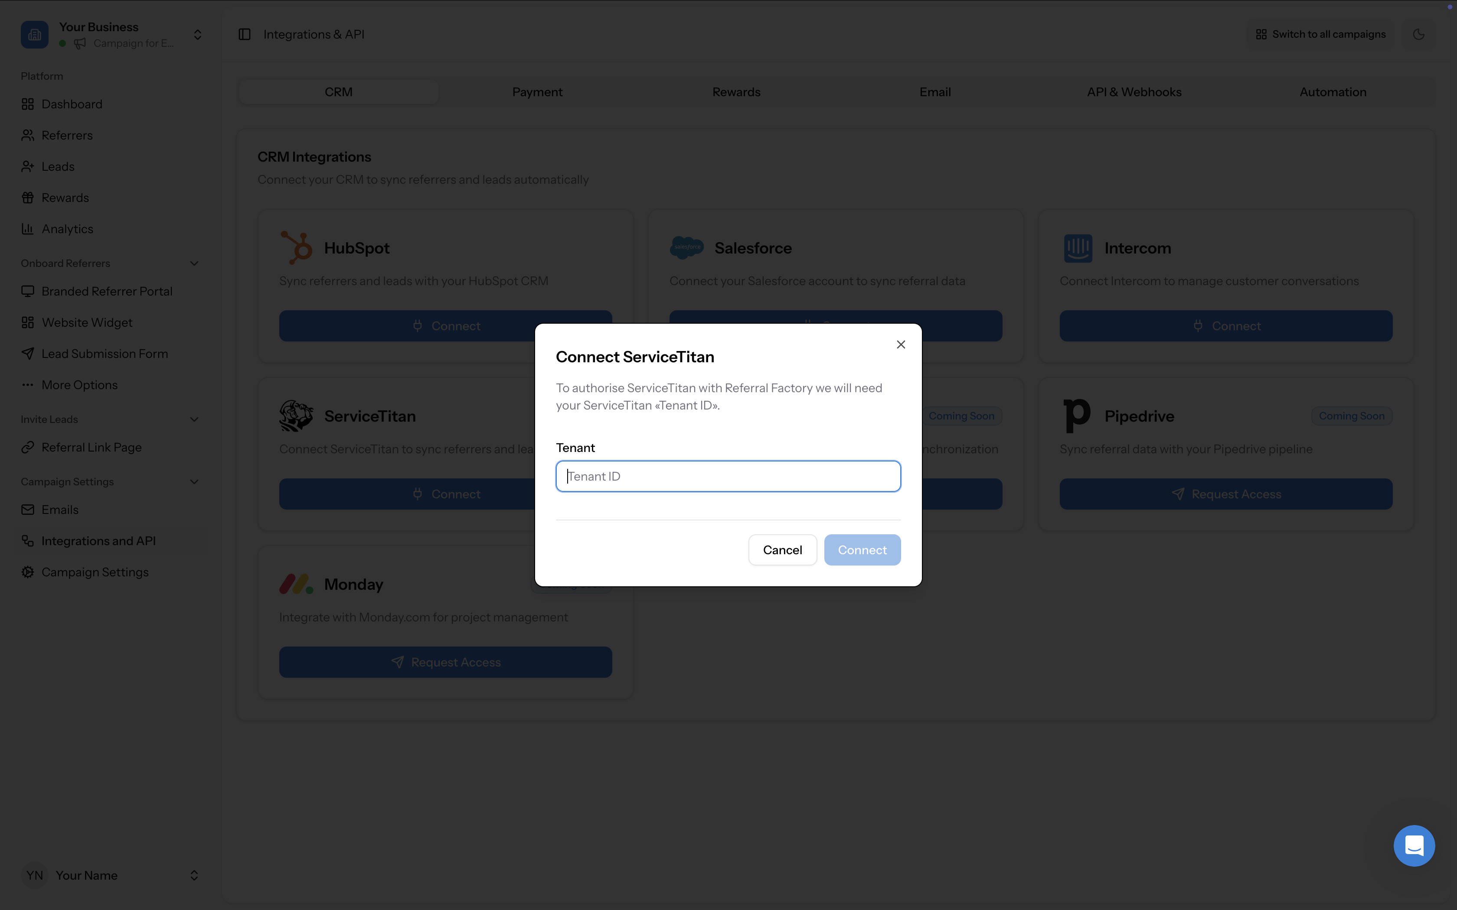Click the Branded Referrer Portal monitor icon
Viewport: 1457px width, 910px height.
(x=28, y=291)
